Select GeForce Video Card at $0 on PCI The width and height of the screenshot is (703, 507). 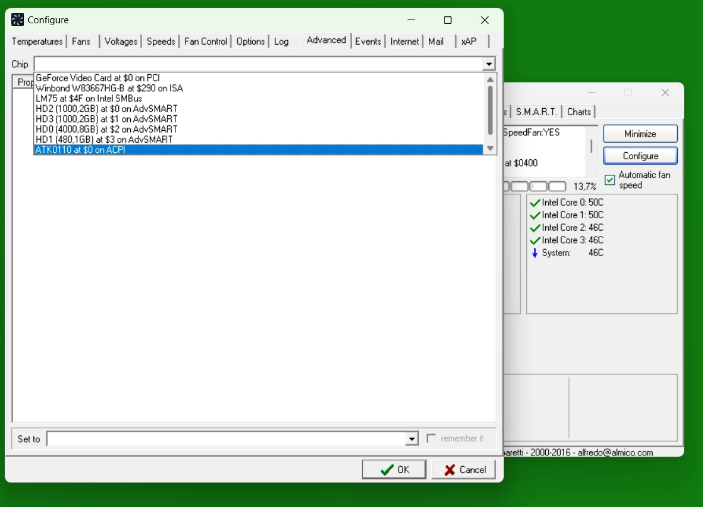click(258, 78)
